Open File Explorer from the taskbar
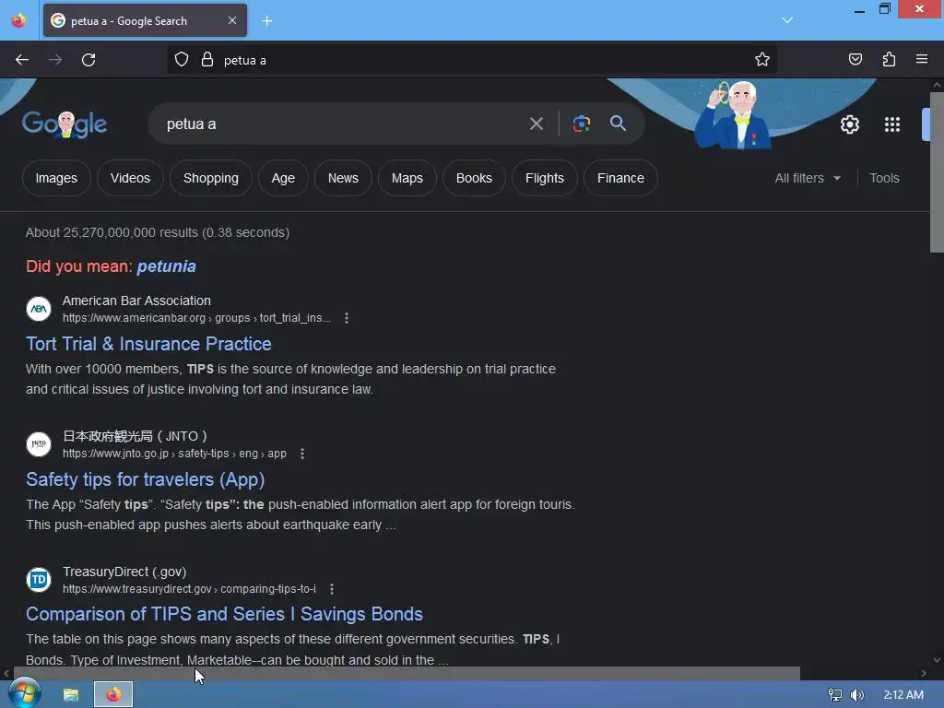The width and height of the screenshot is (944, 708). tap(71, 695)
